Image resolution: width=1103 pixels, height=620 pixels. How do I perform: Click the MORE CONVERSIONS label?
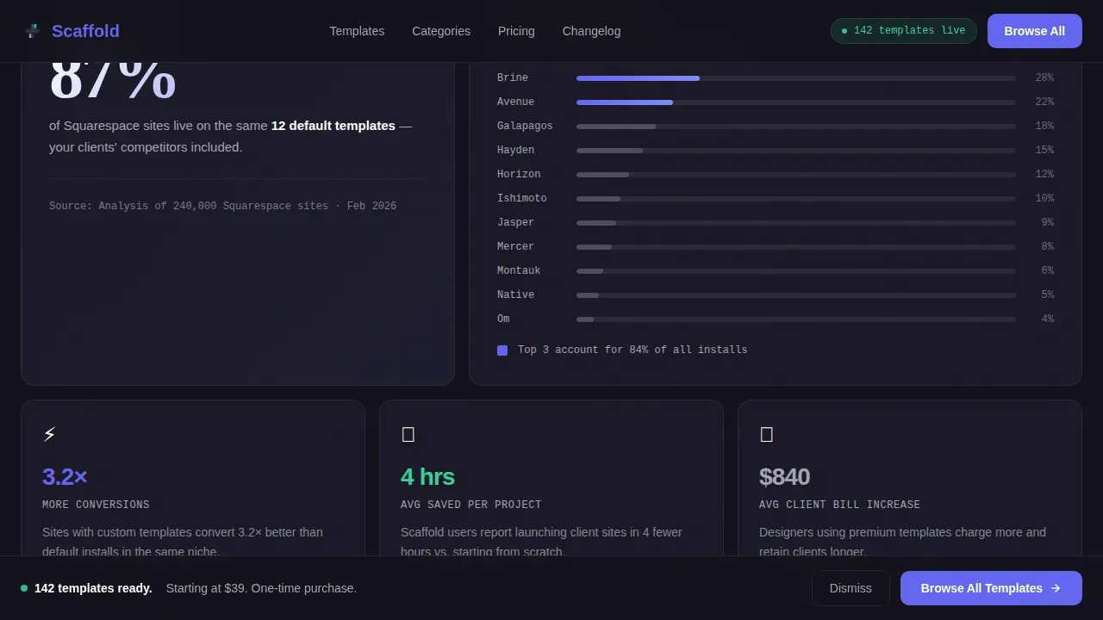tap(96, 505)
